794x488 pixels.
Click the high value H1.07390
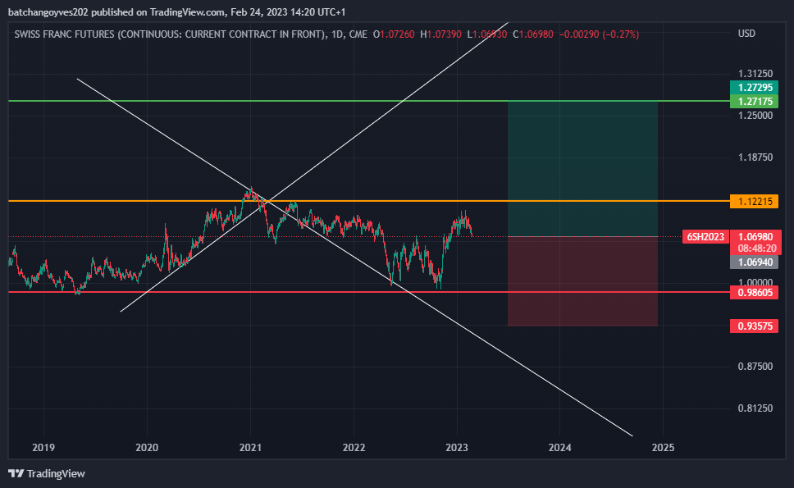pyautogui.click(x=440, y=34)
